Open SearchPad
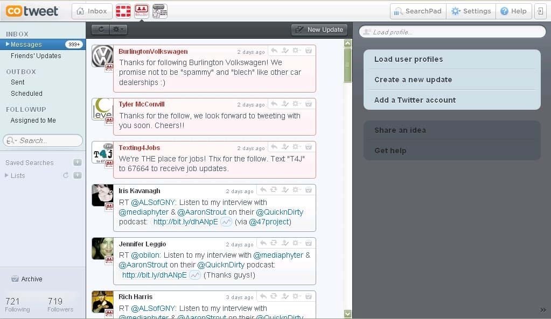The width and height of the screenshot is (551, 319). (x=418, y=11)
